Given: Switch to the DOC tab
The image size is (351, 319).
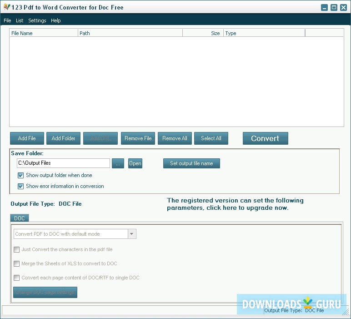Looking at the screenshot, I should [20, 218].
